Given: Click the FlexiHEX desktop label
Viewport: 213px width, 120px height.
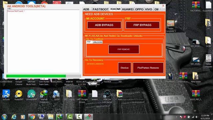Looking at the screenshot, I should click(107, 82).
